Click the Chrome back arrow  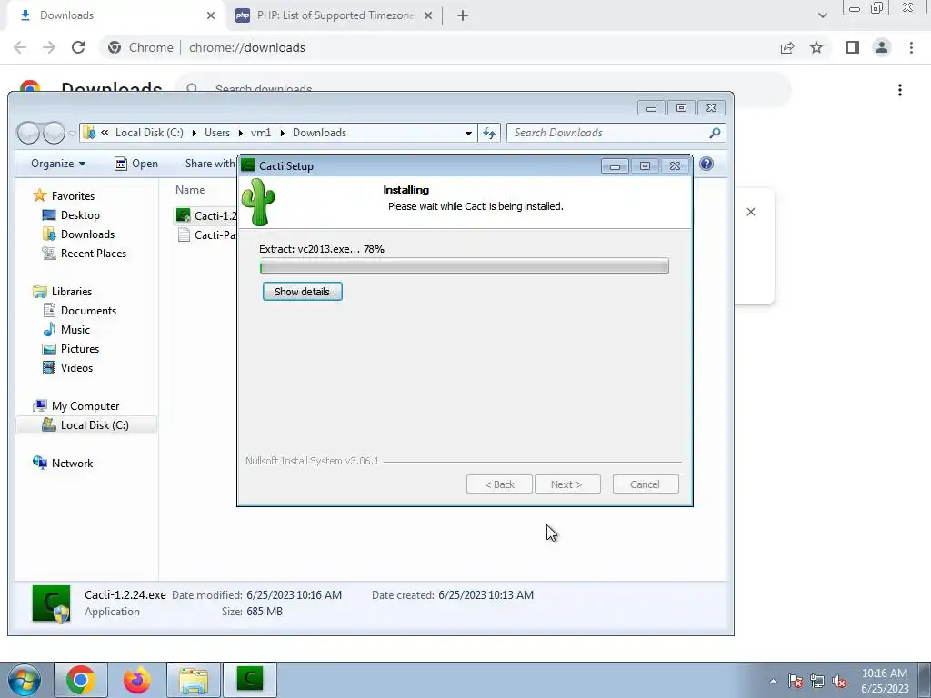click(x=20, y=47)
